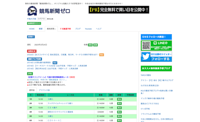Click 見る button for race 1R

(x=119, y=99)
